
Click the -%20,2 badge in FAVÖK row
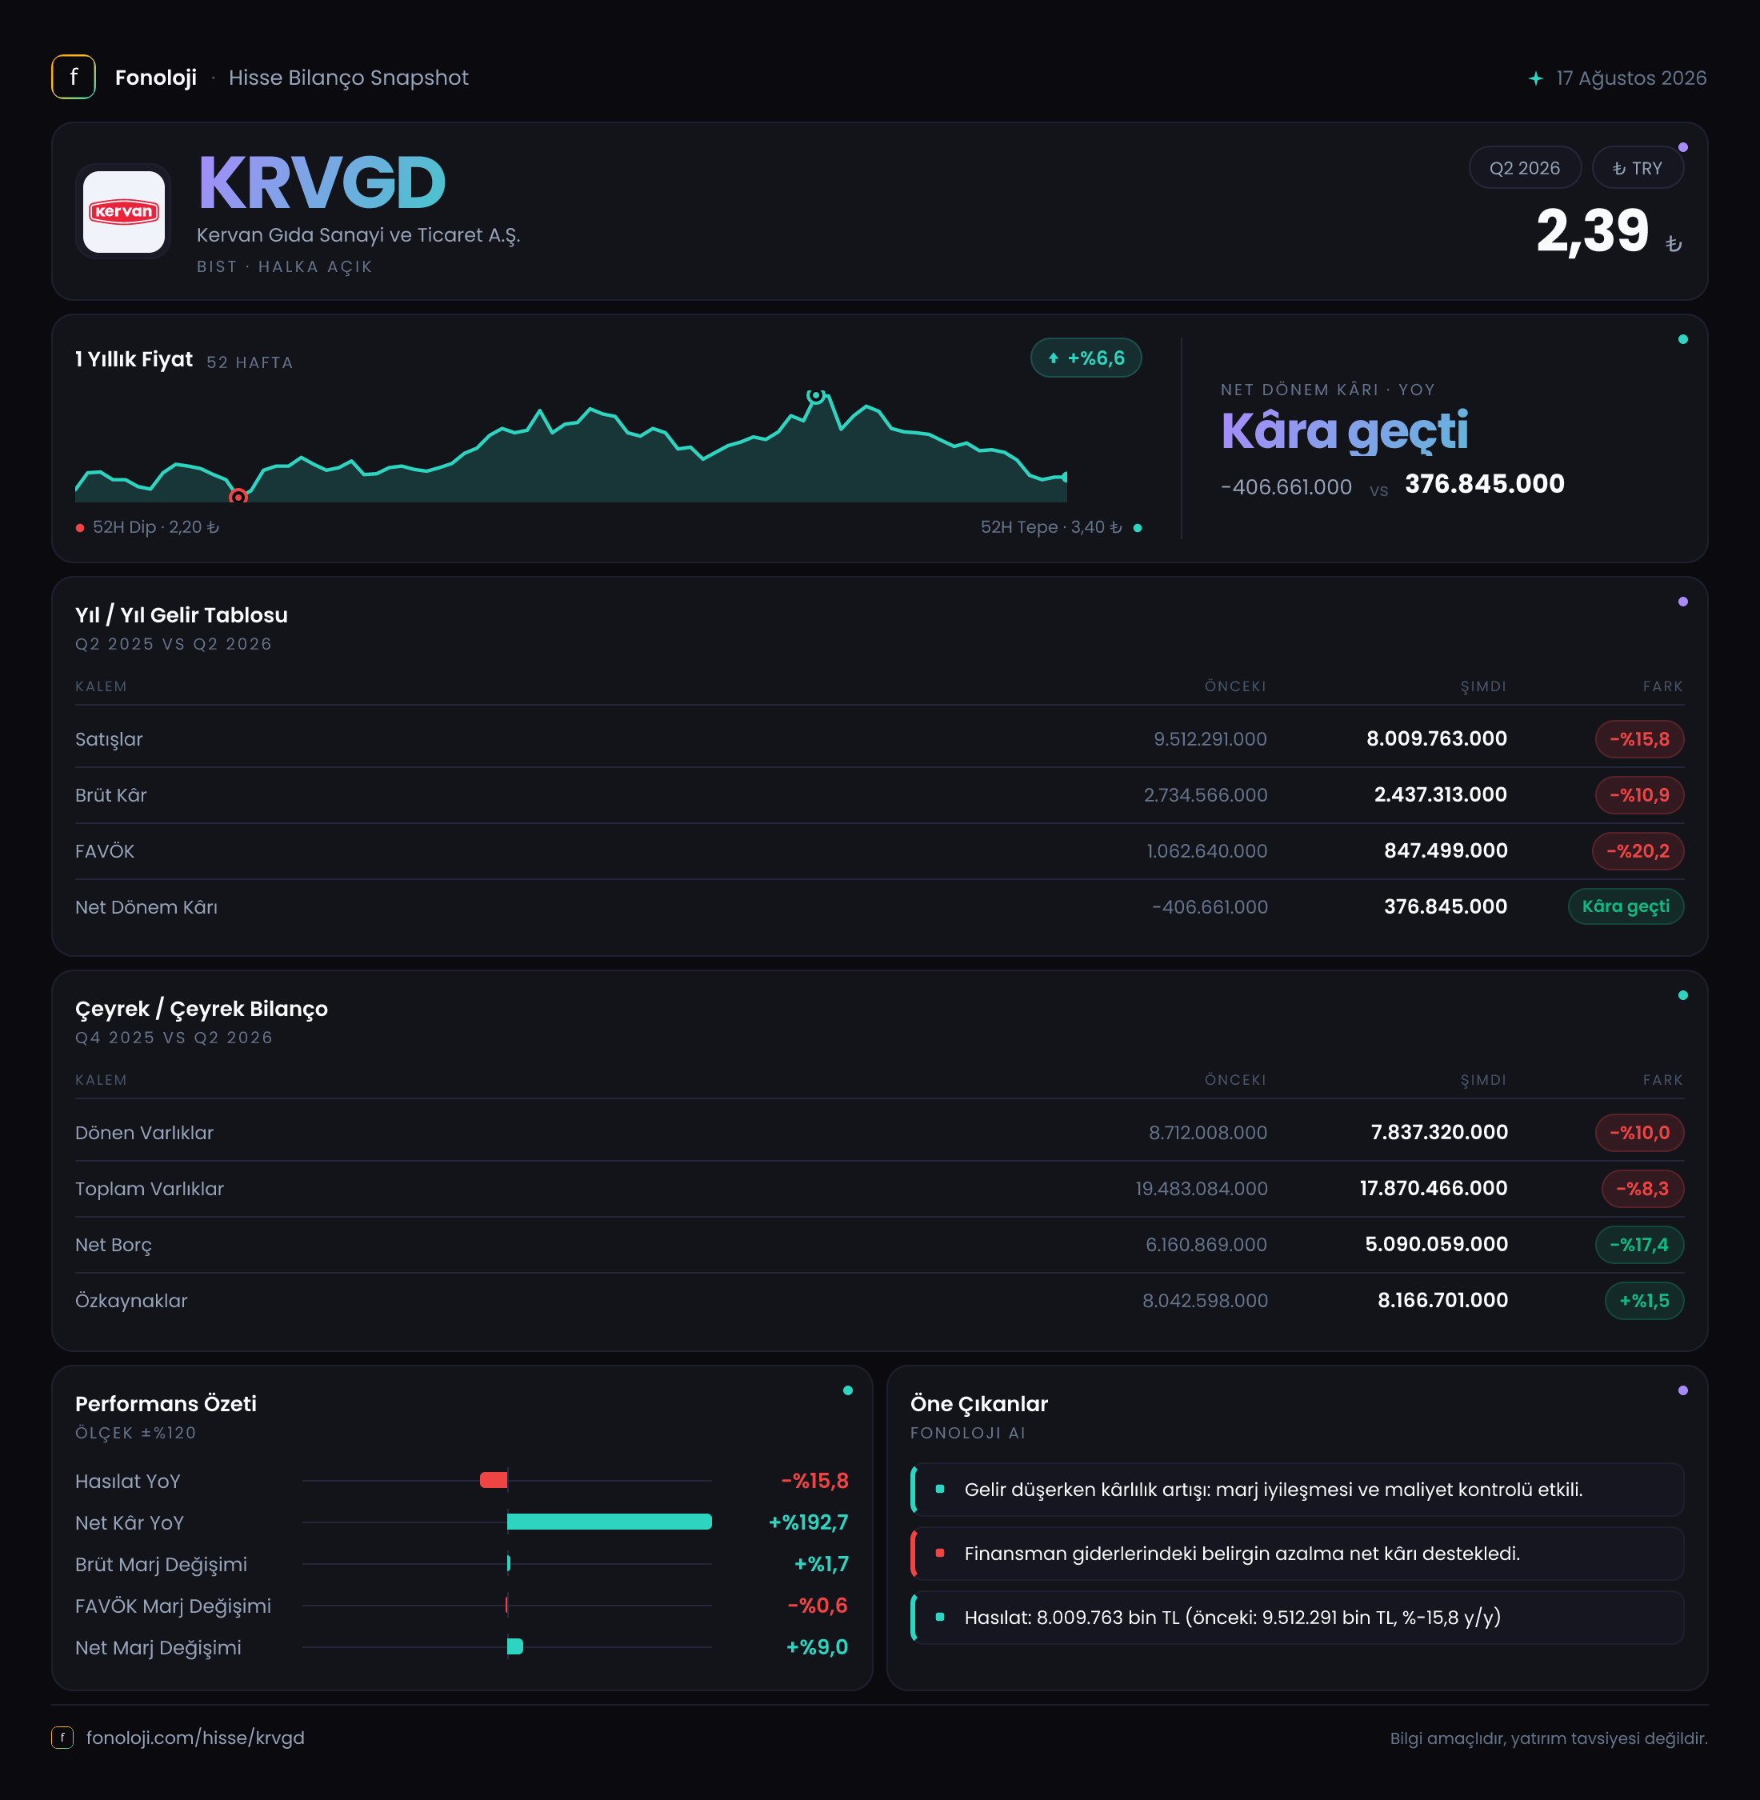click(1637, 850)
